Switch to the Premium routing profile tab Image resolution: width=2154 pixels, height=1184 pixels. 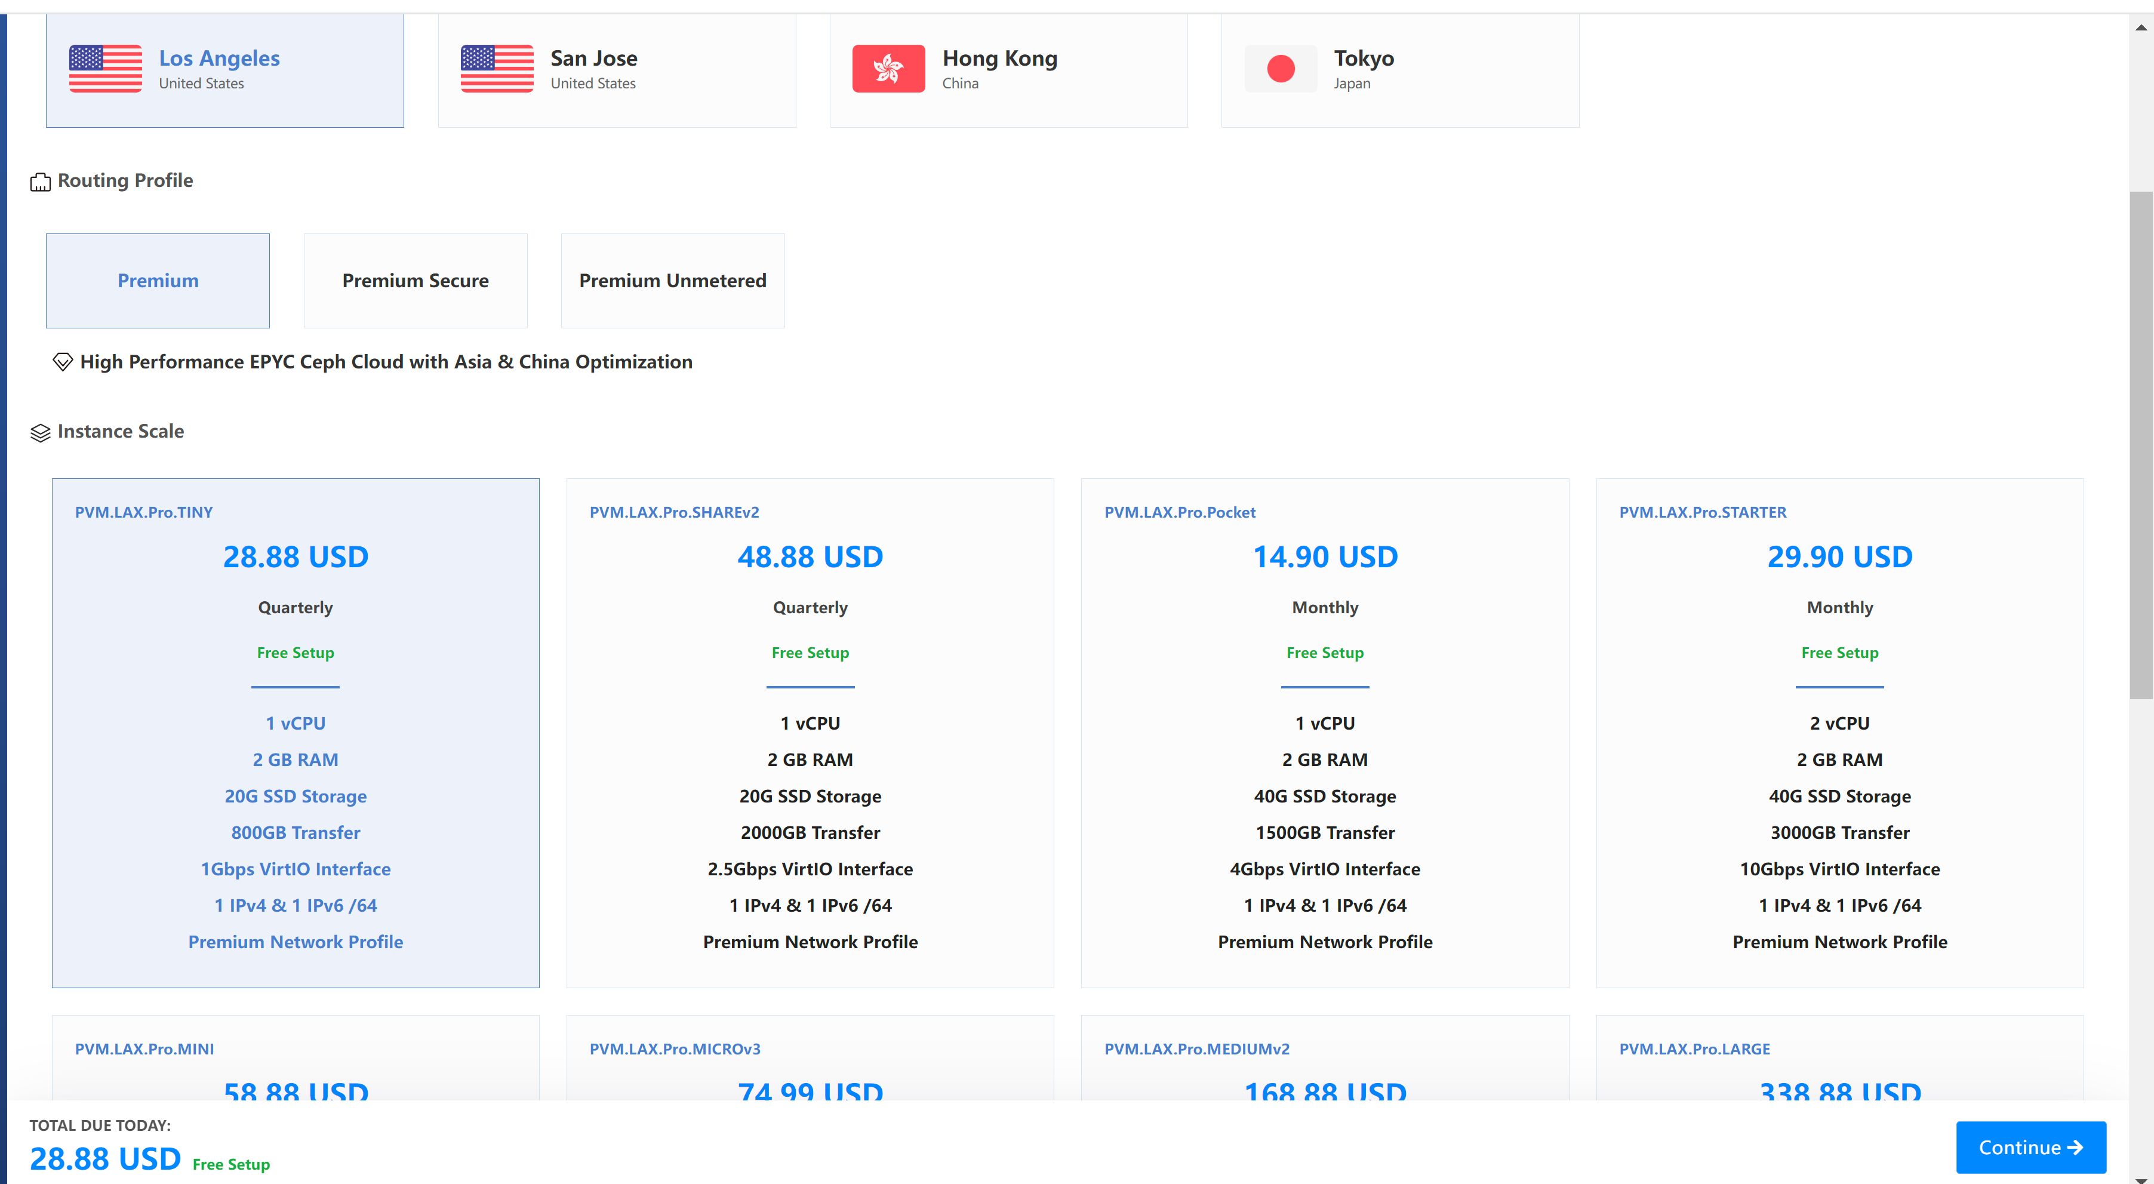point(157,281)
